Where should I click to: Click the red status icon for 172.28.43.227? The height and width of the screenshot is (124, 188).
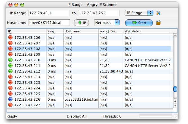[10, 105]
